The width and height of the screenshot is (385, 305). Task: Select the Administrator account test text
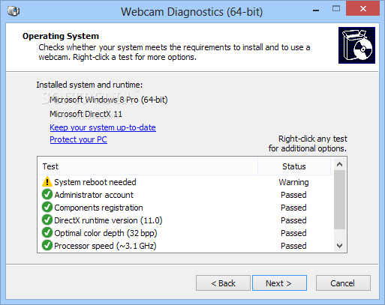coord(94,195)
